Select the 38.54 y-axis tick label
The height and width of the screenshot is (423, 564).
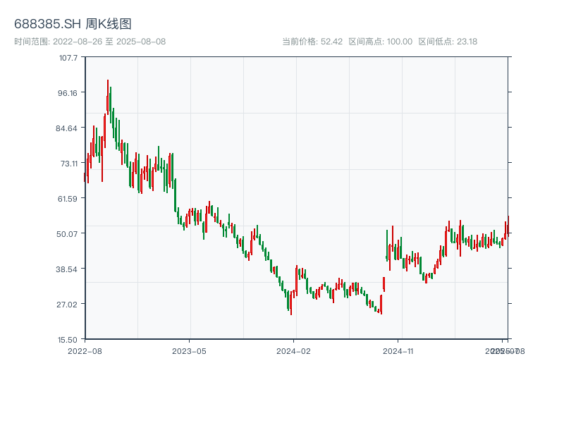click(x=68, y=269)
